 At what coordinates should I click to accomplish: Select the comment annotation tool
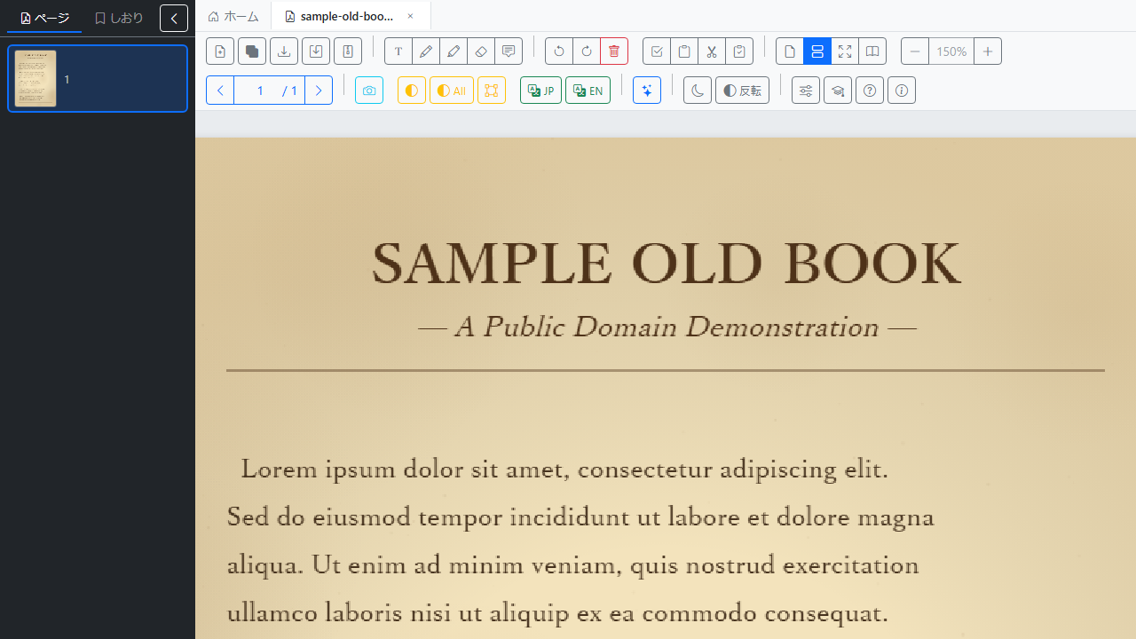click(509, 51)
